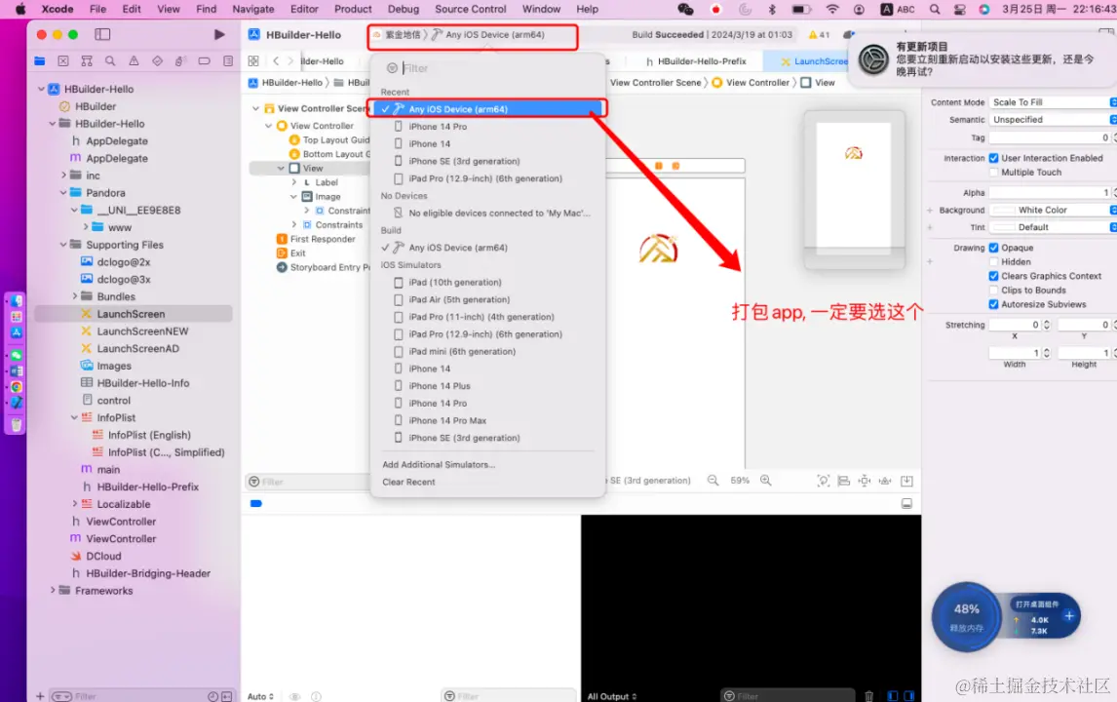Open the Issue navigator warning icon
Image resolution: width=1117 pixels, height=702 pixels.
point(134,61)
